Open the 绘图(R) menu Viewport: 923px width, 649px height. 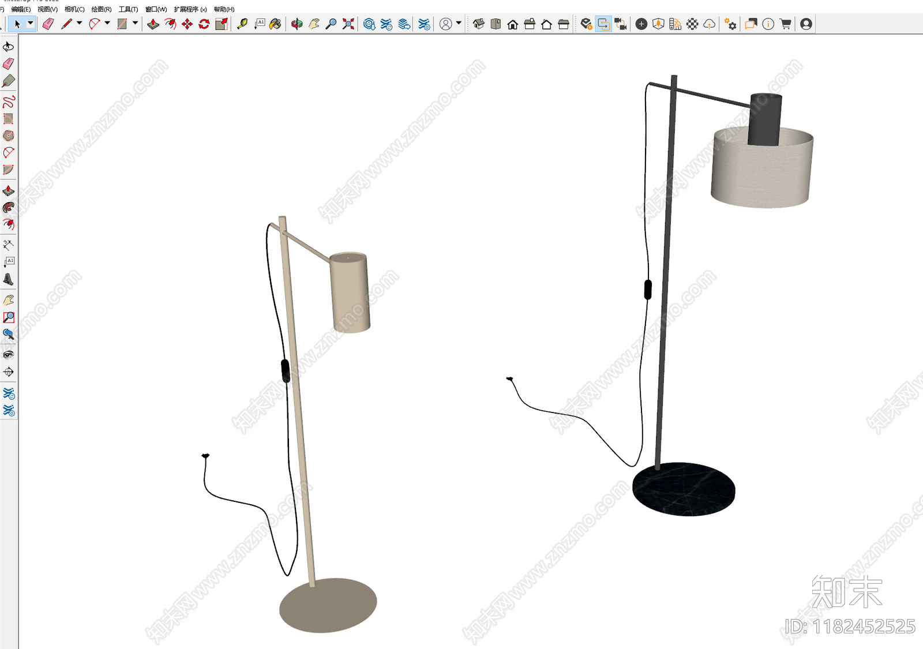click(102, 9)
